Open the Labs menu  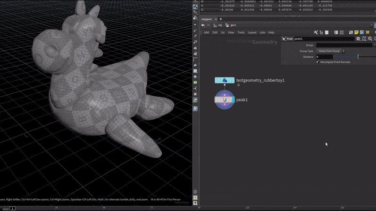pyautogui.click(x=262, y=32)
